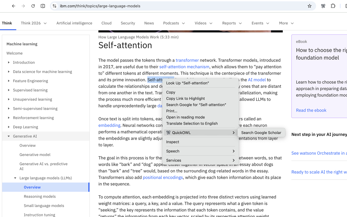
Task: Open Security nav item
Action: [128, 23]
